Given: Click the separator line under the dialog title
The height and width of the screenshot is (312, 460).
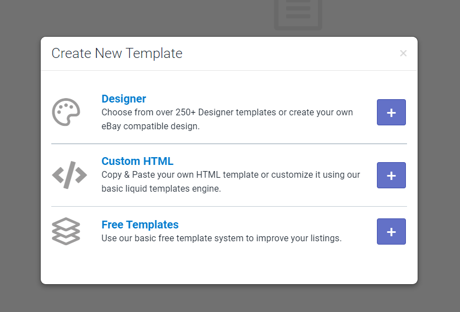Looking at the screenshot, I should click(229, 70).
